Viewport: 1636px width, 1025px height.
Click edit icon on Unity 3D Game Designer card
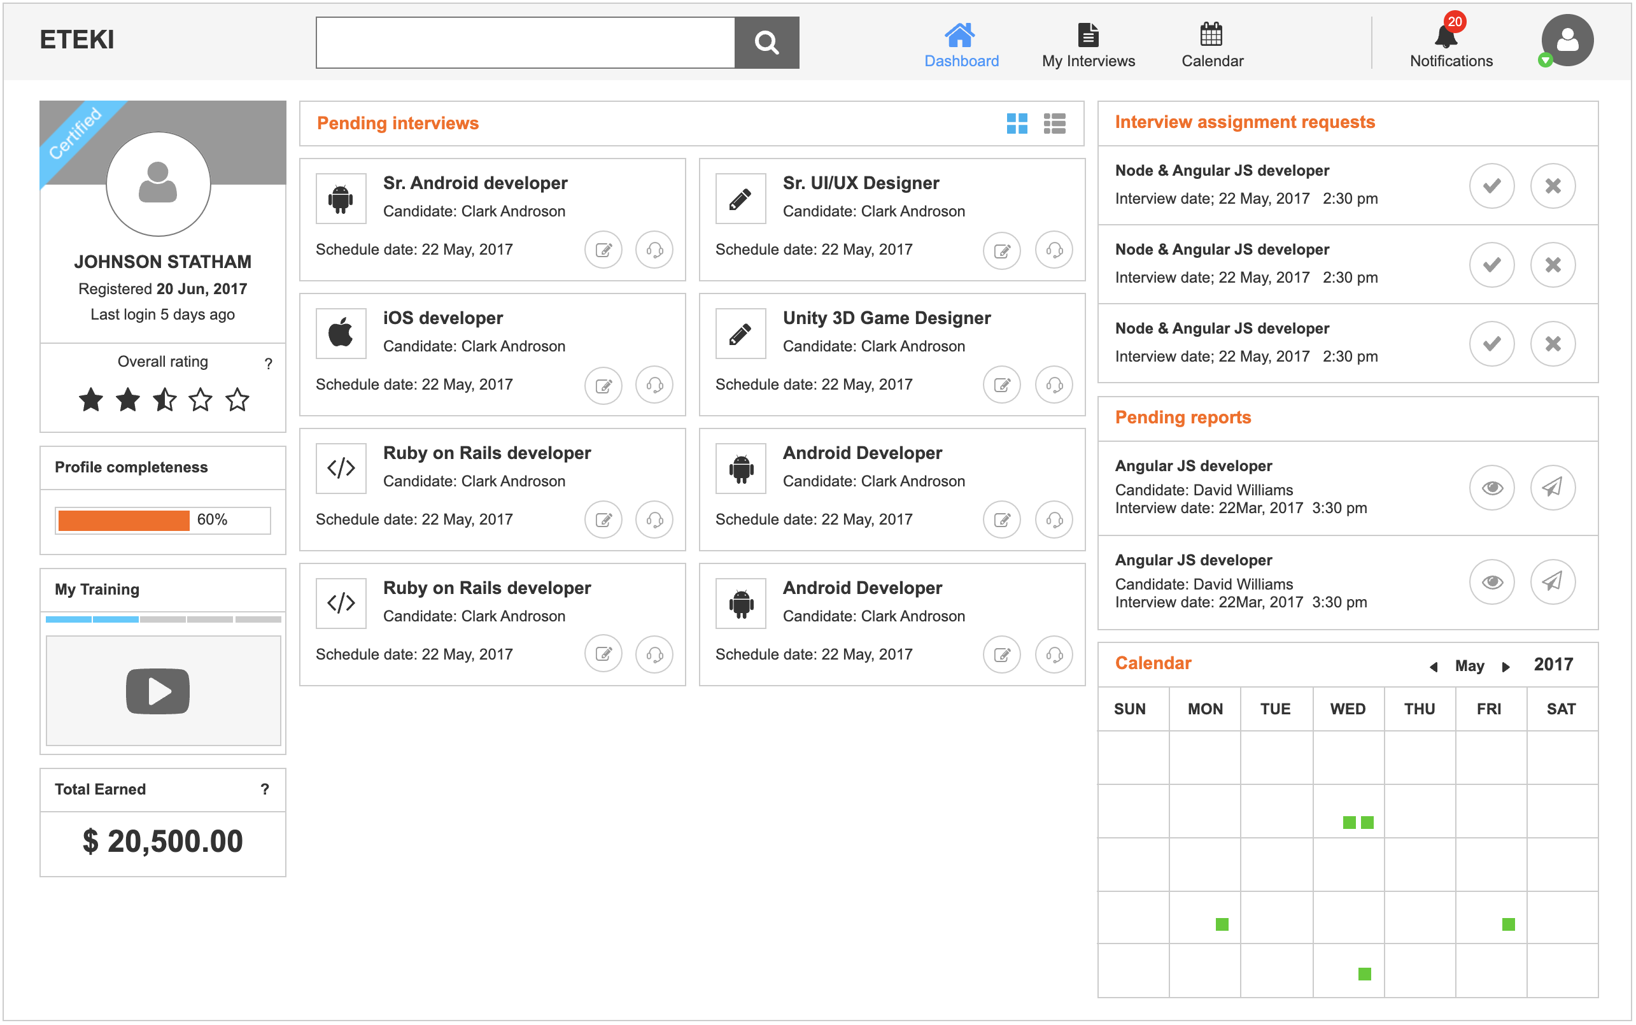(1002, 385)
